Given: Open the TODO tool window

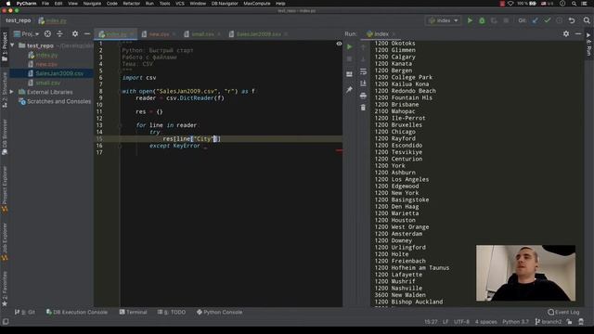Looking at the screenshot, I should 172,312.
